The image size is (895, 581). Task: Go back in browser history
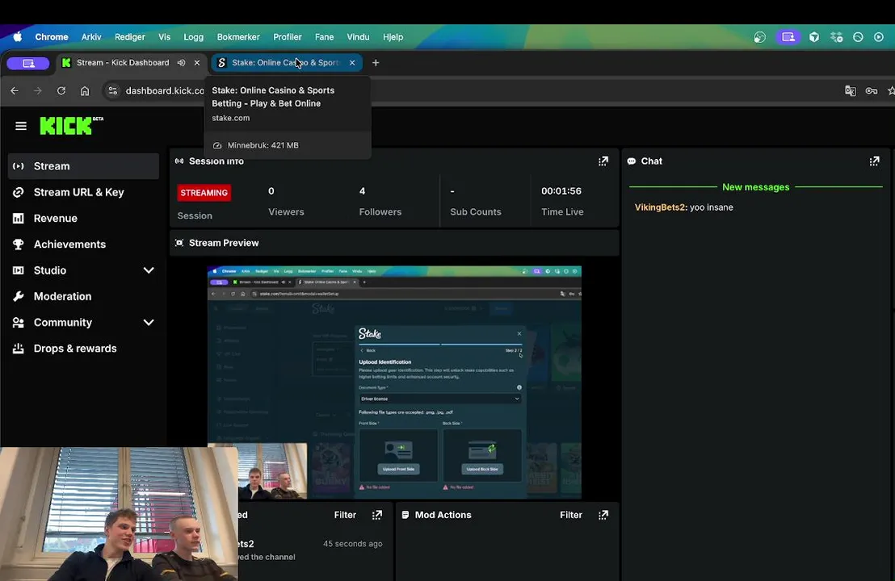pyautogui.click(x=15, y=90)
